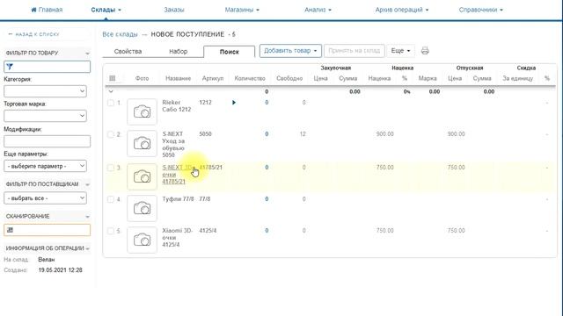Open the Торговая марка dropdown
The height and width of the screenshot is (316, 563).
[x=45, y=116]
